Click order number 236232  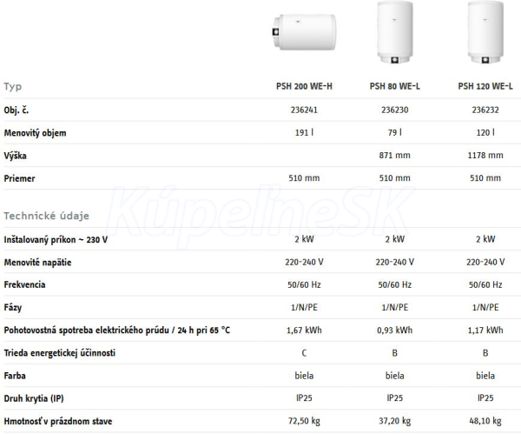click(485, 110)
